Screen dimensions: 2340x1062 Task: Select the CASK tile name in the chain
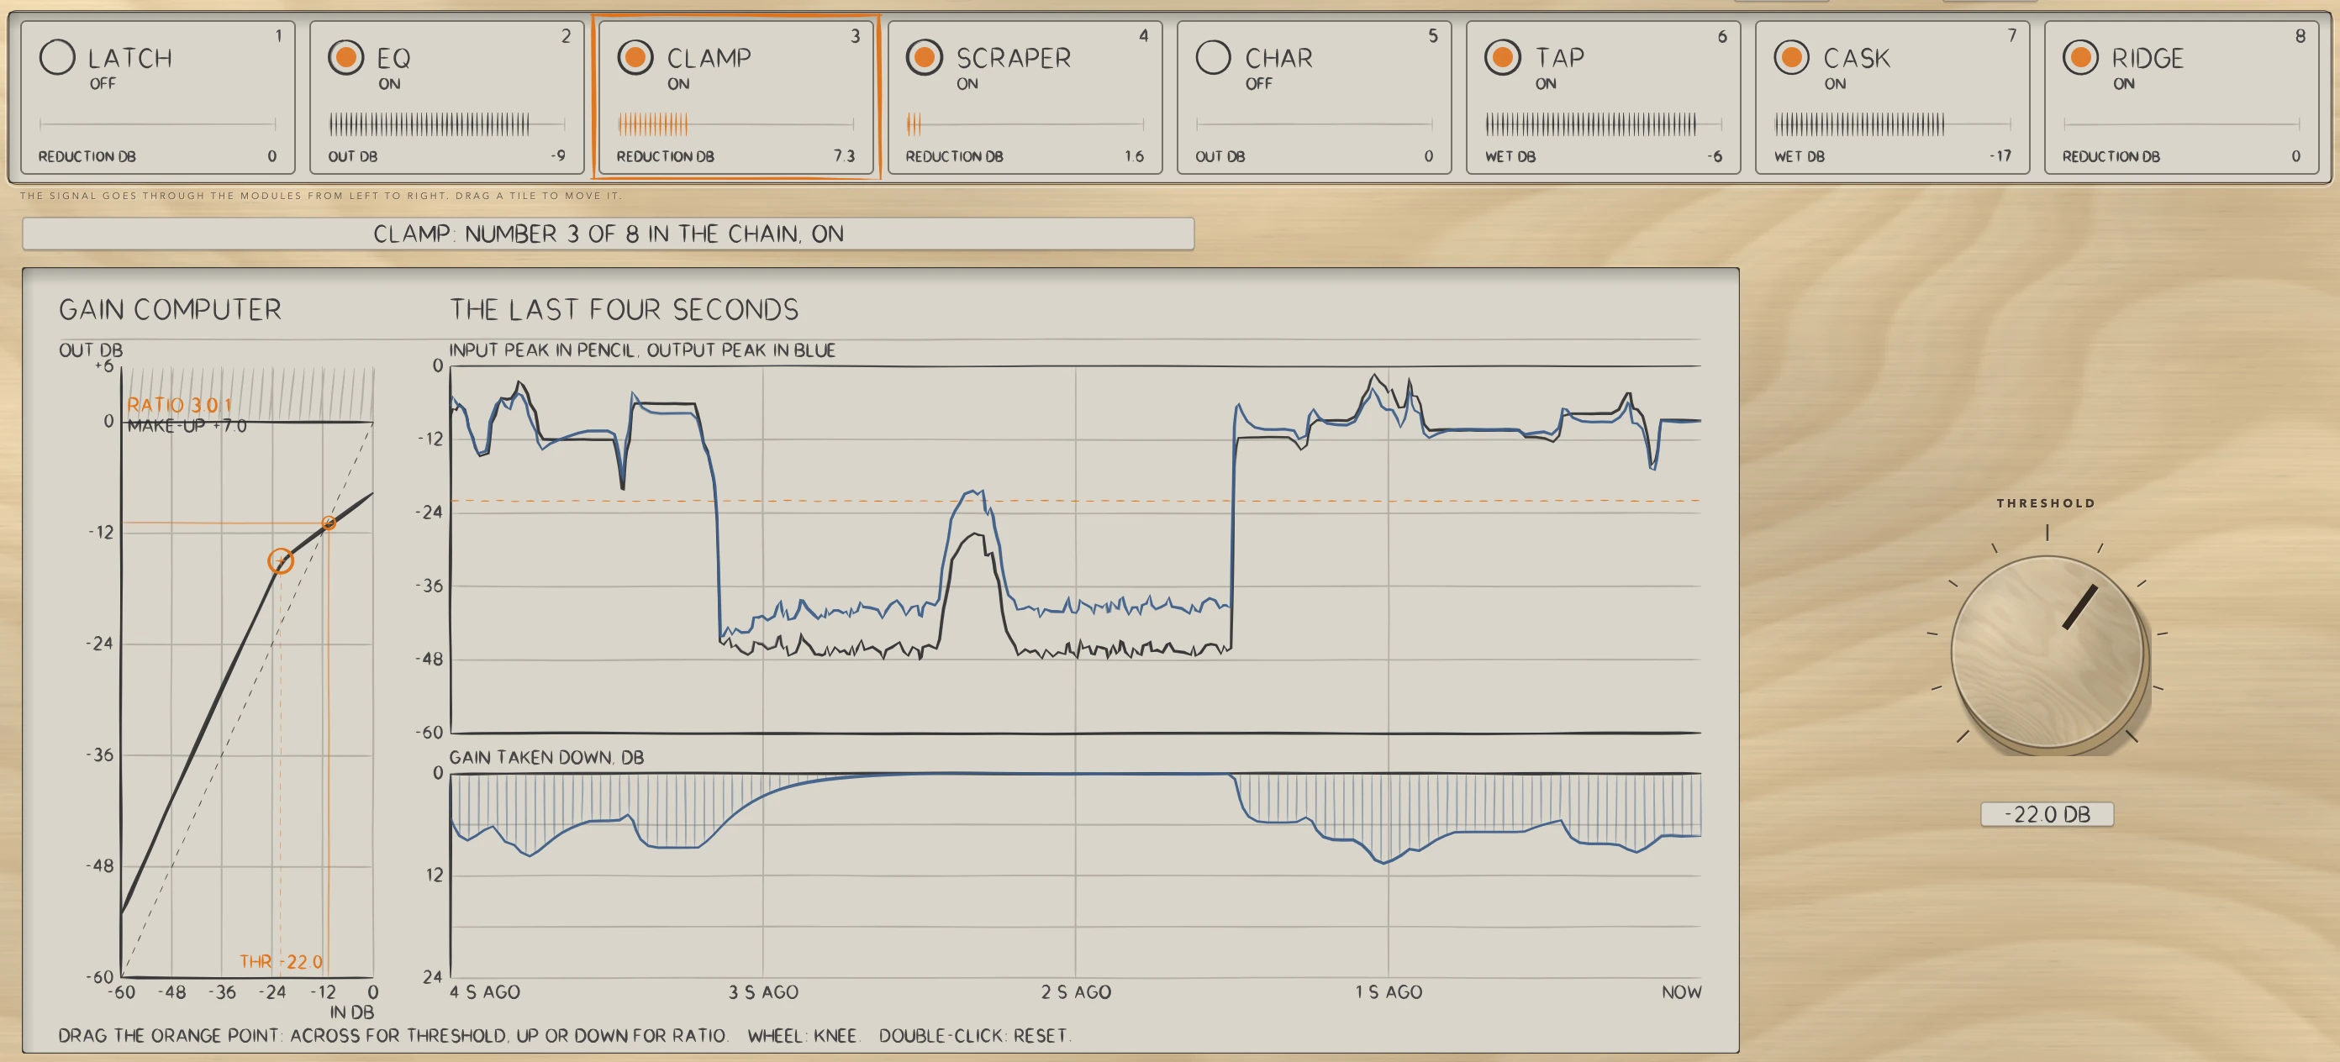tap(1857, 58)
